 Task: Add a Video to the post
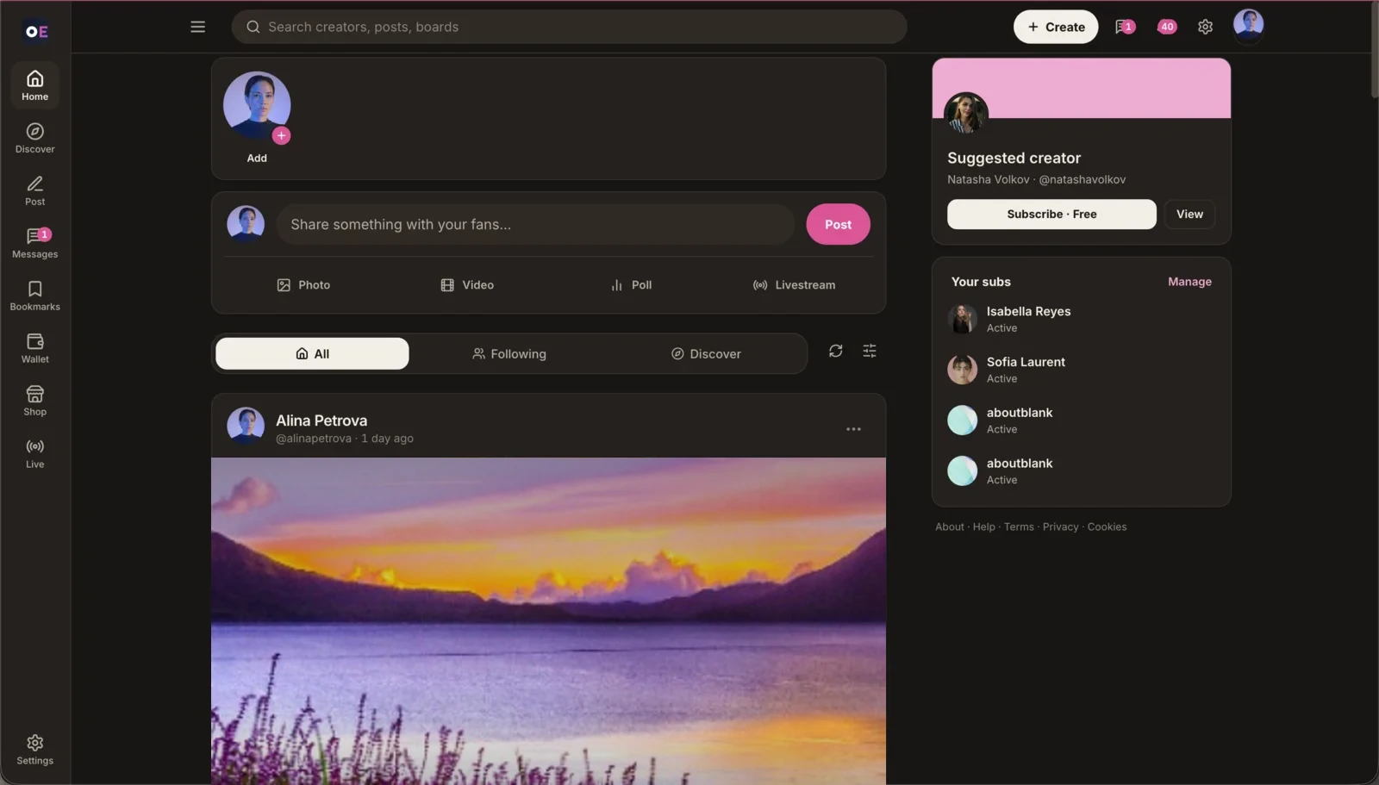(467, 285)
